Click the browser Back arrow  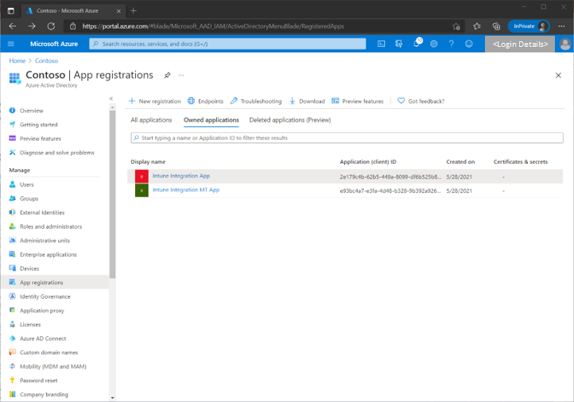(x=13, y=26)
